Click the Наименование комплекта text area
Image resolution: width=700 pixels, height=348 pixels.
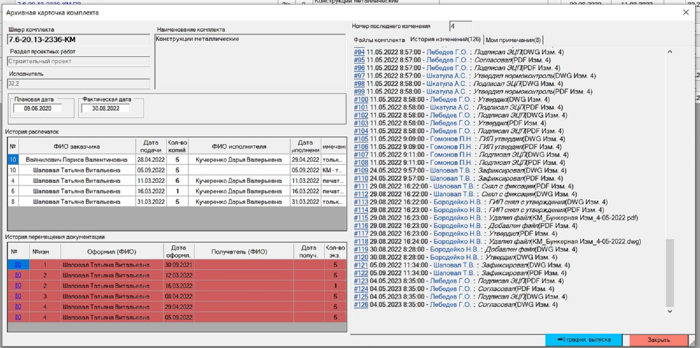click(x=250, y=61)
